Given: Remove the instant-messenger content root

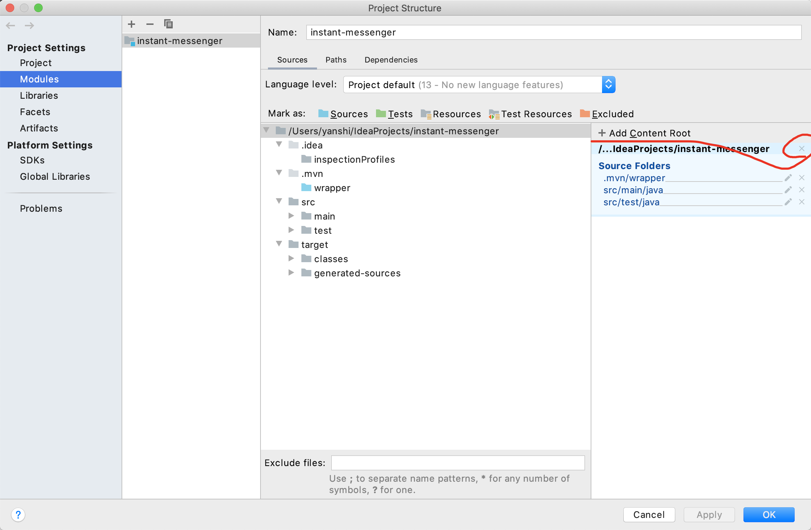Looking at the screenshot, I should 801,148.
